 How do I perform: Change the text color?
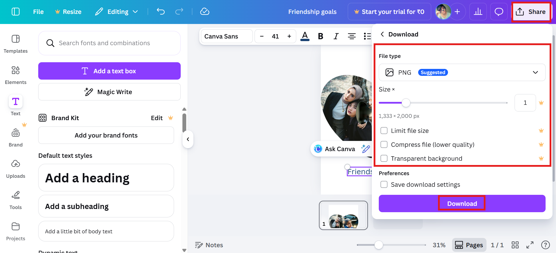coord(305,36)
